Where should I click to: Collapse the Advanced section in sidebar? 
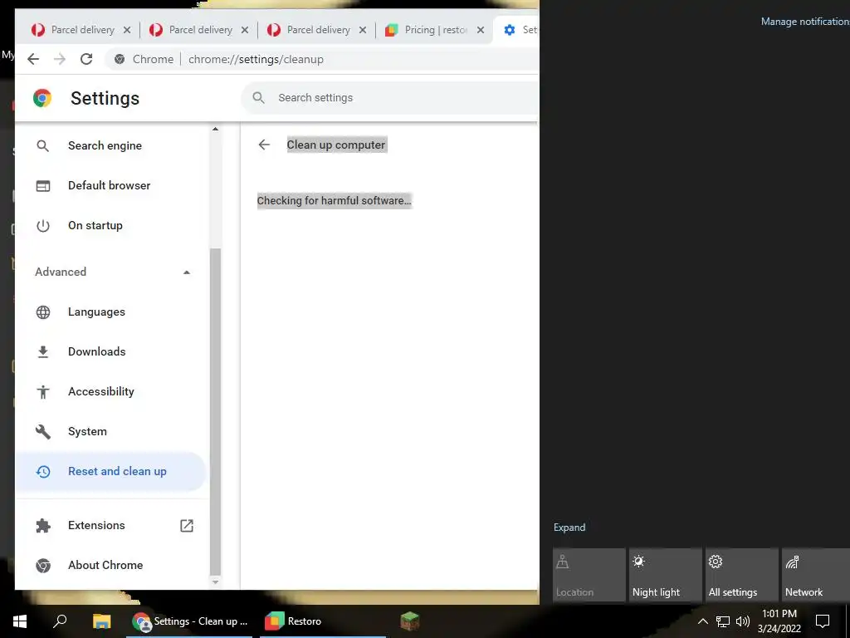tap(187, 272)
